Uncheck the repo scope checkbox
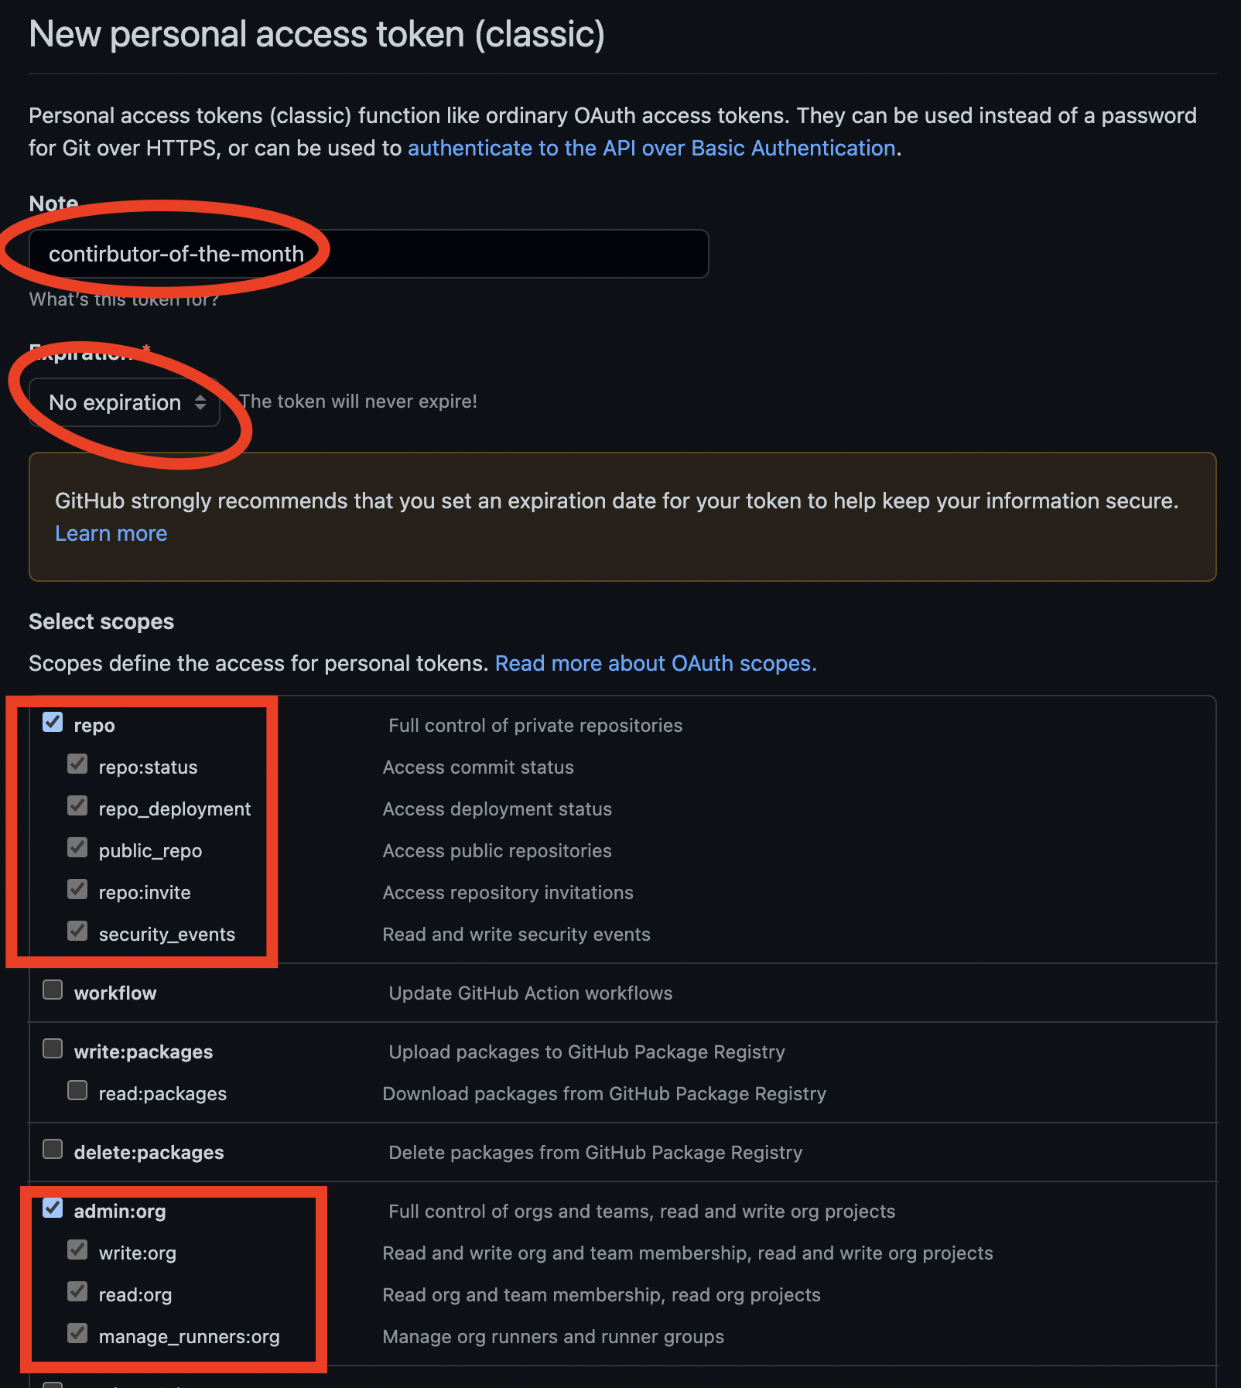The width and height of the screenshot is (1241, 1388). 53,723
